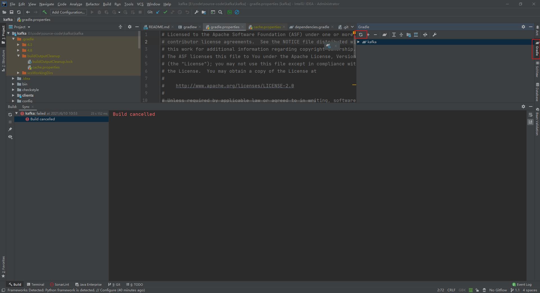Toggle offline mode in Gradle toolbar
The image size is (540, 293).
425,35
